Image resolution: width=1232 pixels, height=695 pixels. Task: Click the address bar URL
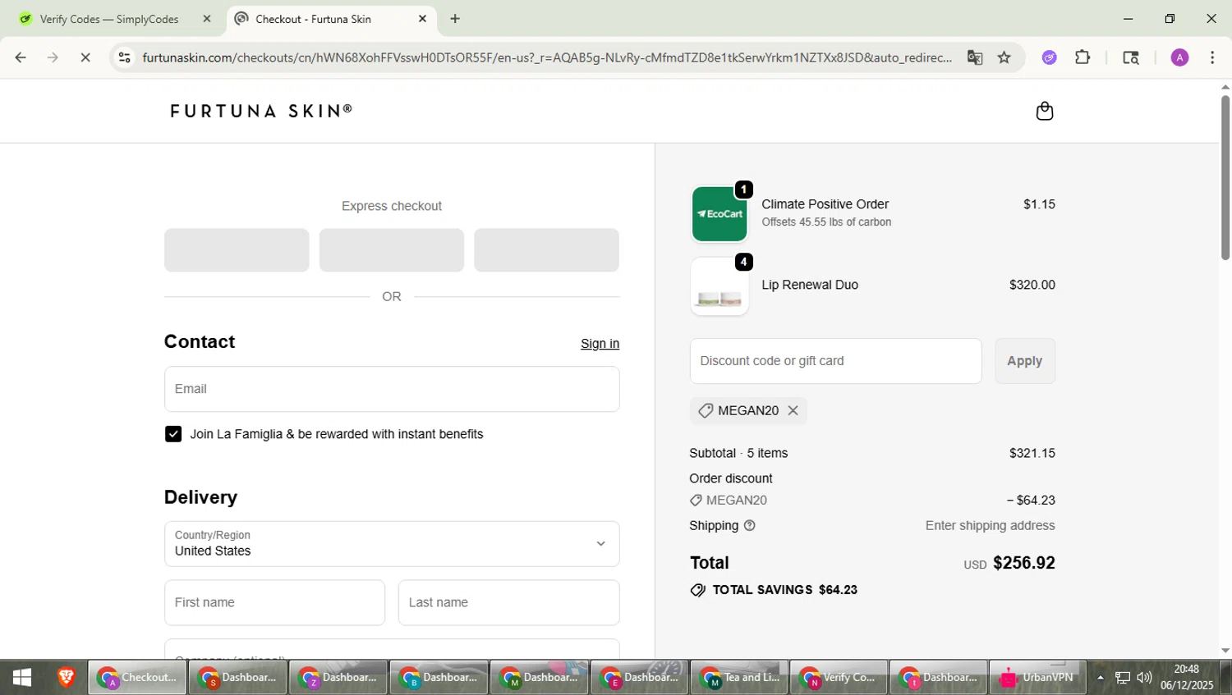click(547, 57)
